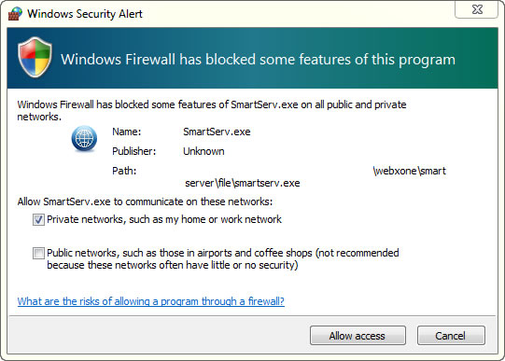Cancel the firewall alert dialog
The width and height of the screenshot is (505, 361).
(x=451, y=336)
